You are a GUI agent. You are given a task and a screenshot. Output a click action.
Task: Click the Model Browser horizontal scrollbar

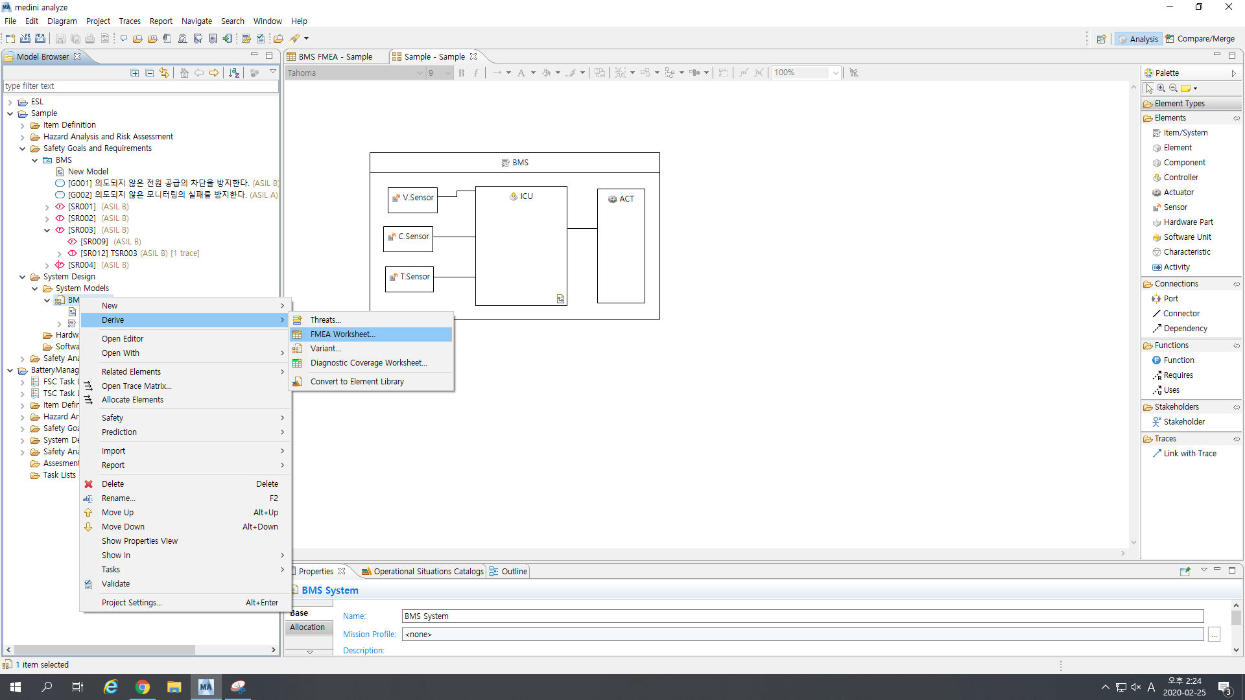(x=104, y=649)
